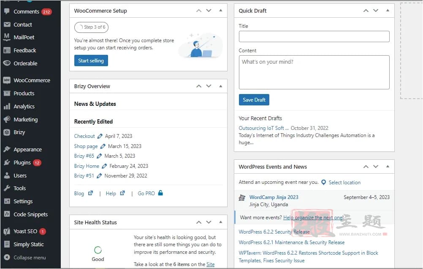Viewport: 423px width, 269px height.
Task: Click the Users person icon
Action: pos(7,175)
